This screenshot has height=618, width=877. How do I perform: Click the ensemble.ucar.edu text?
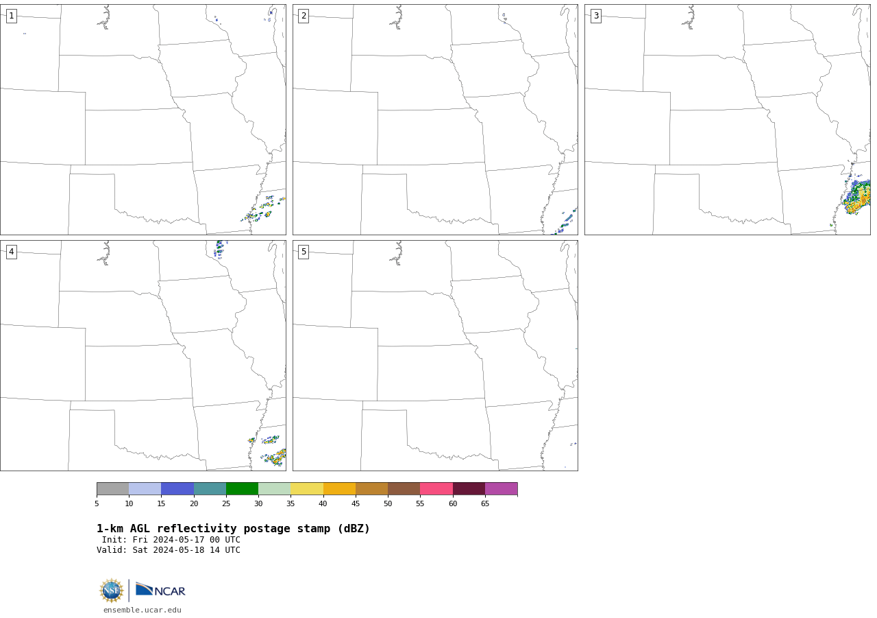[143, 610]
